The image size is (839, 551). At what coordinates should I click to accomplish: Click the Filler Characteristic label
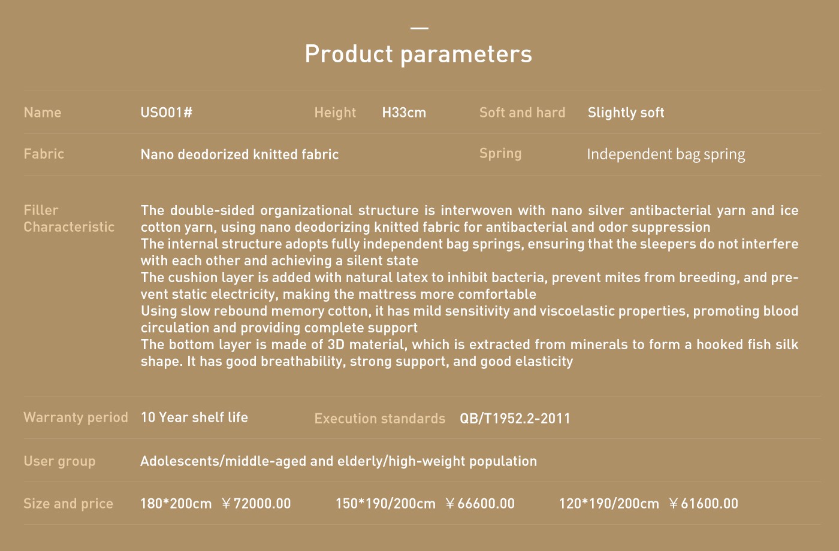[69, 219]
